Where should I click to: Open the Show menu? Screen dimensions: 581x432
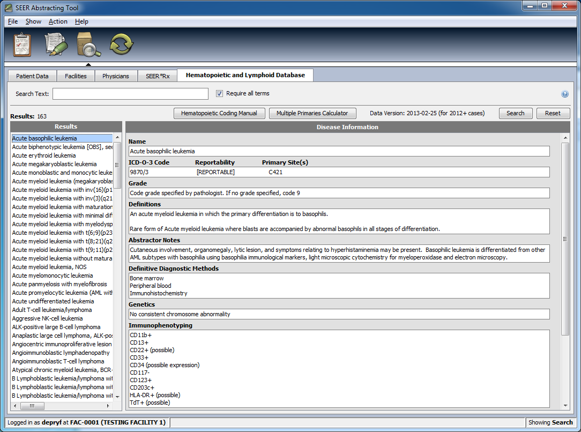pyautogui.click(x=33, y=21)
